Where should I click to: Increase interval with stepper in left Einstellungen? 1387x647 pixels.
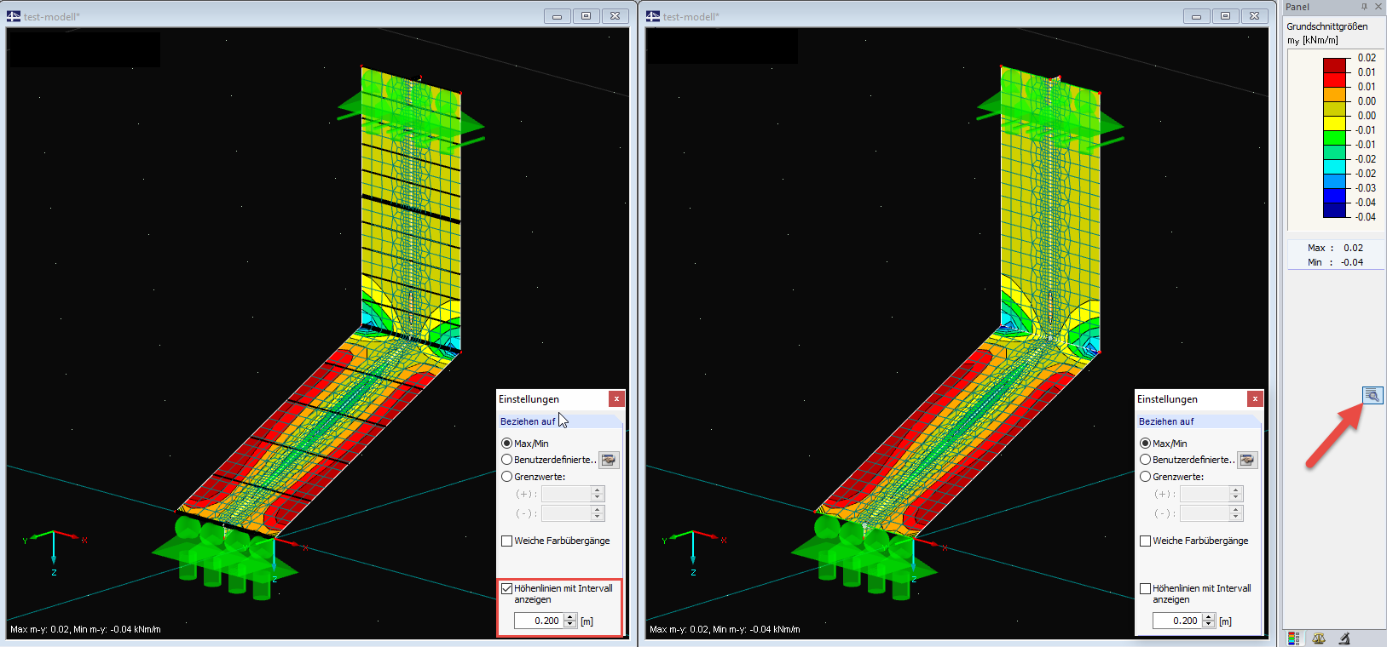[x=570, y=617]
